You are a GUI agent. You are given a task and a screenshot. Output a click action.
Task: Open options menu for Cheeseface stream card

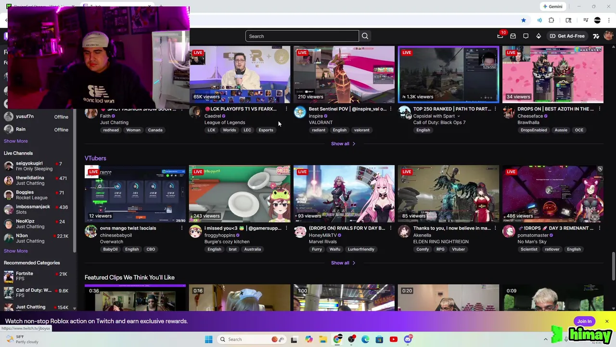600,109
